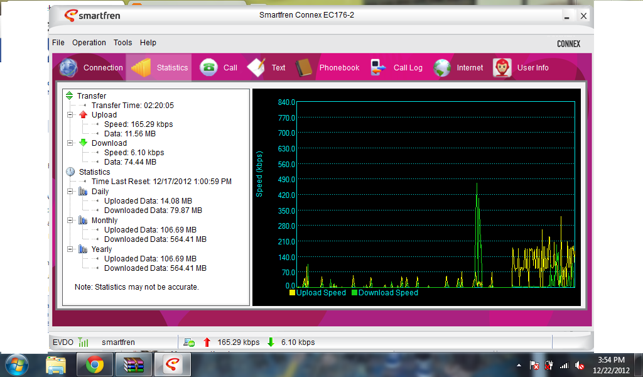
Task: Show hidden tray icons arrow
Action: click(519, 365)
